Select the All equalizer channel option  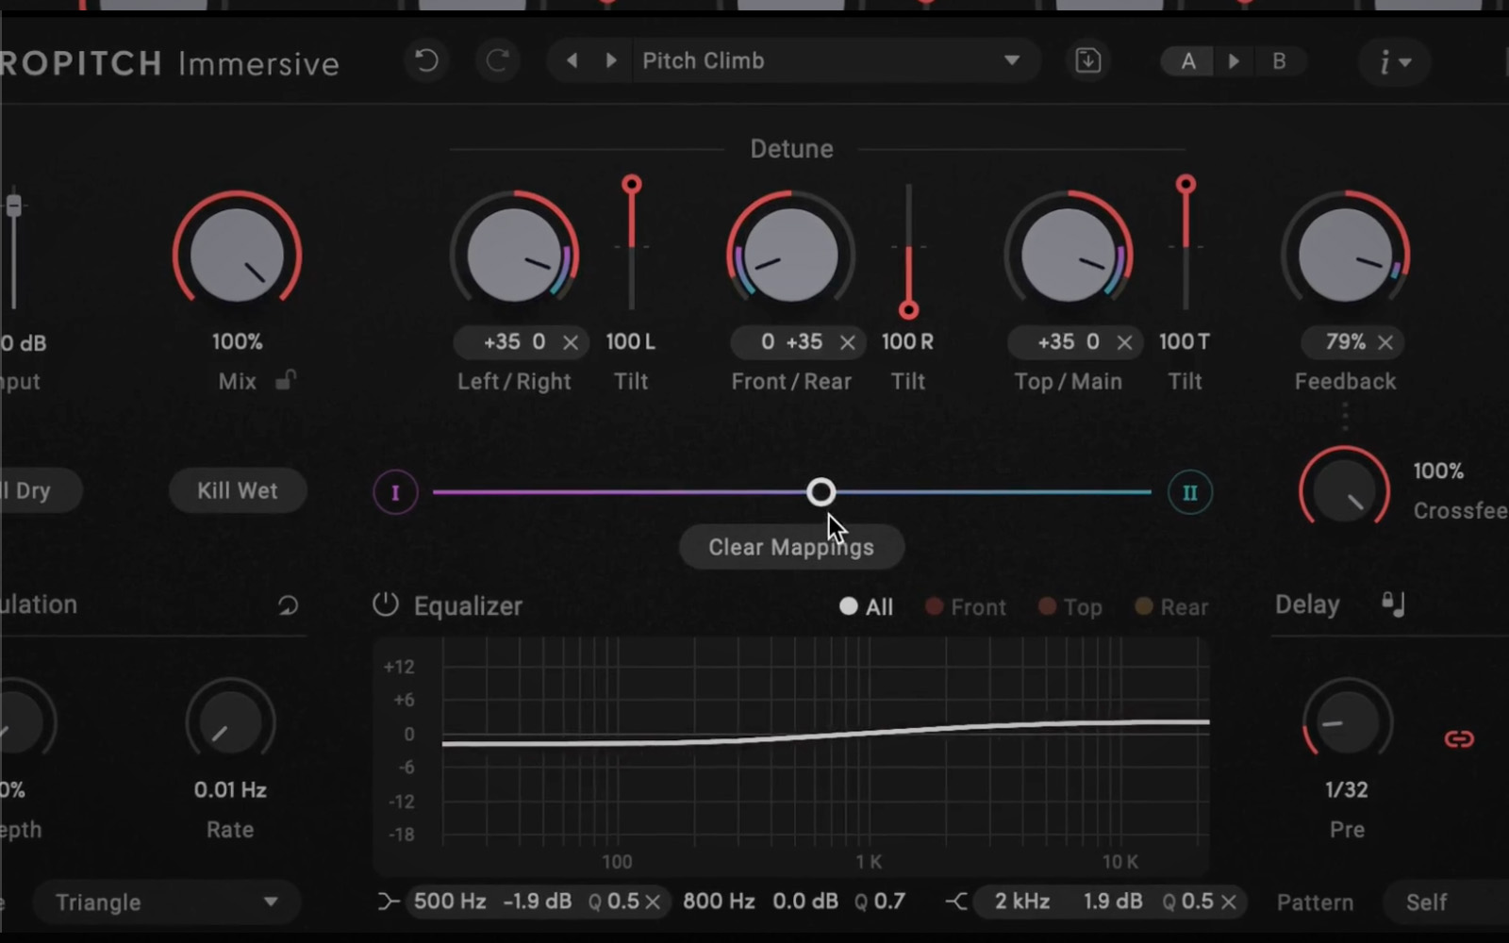tap(866, 607)
